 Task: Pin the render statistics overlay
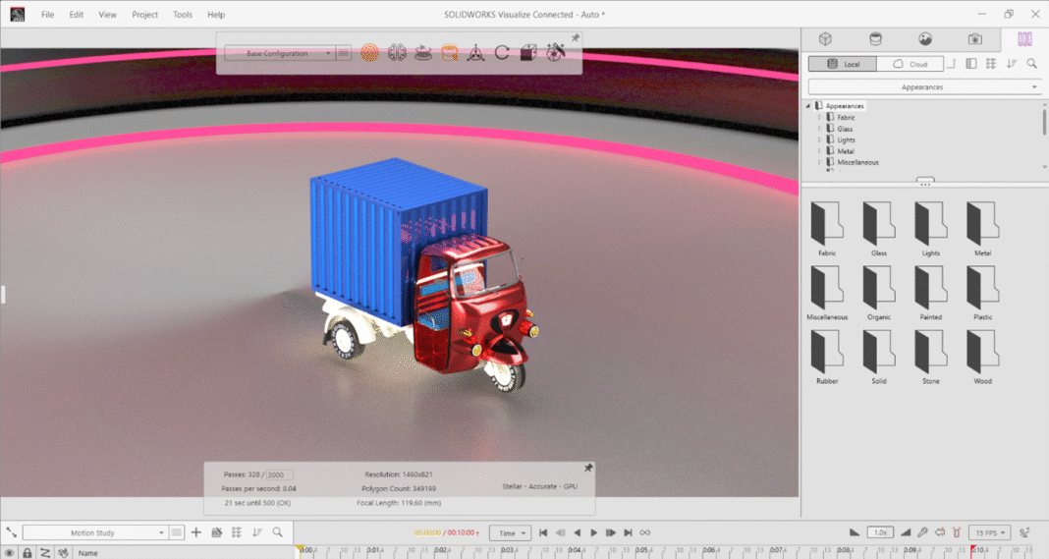(x=588, y=468)
